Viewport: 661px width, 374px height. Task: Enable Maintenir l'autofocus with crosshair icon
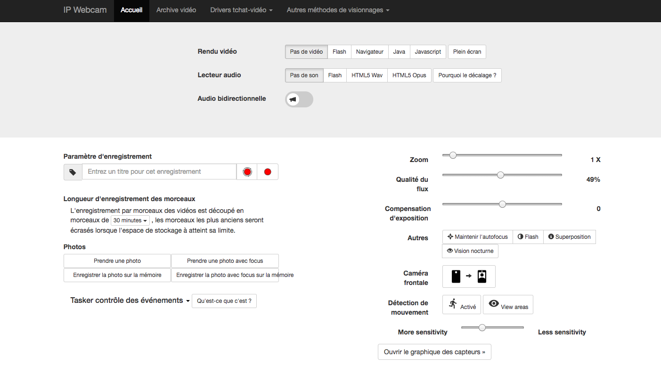tap(478, 237)
